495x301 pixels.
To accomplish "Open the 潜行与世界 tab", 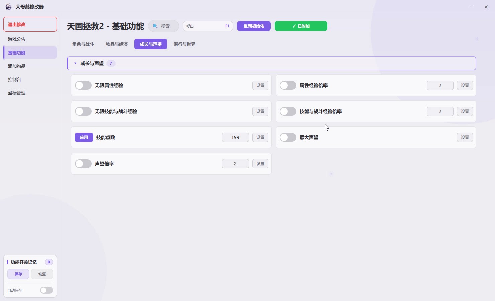I will coord(184,44).
